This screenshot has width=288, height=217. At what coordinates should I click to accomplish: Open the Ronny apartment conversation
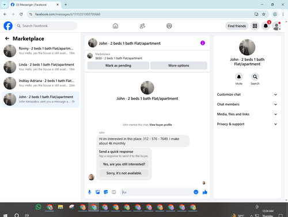click(40, 51)
